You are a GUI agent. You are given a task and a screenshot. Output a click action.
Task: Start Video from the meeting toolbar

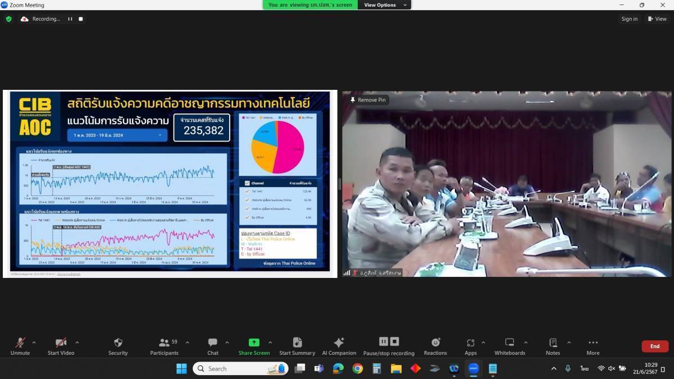coord(61,346)
